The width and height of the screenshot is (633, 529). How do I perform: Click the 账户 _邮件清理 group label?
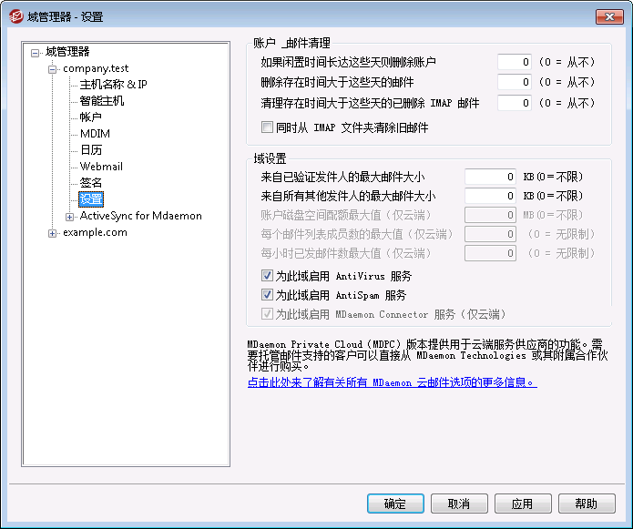[x=291, y=43]
